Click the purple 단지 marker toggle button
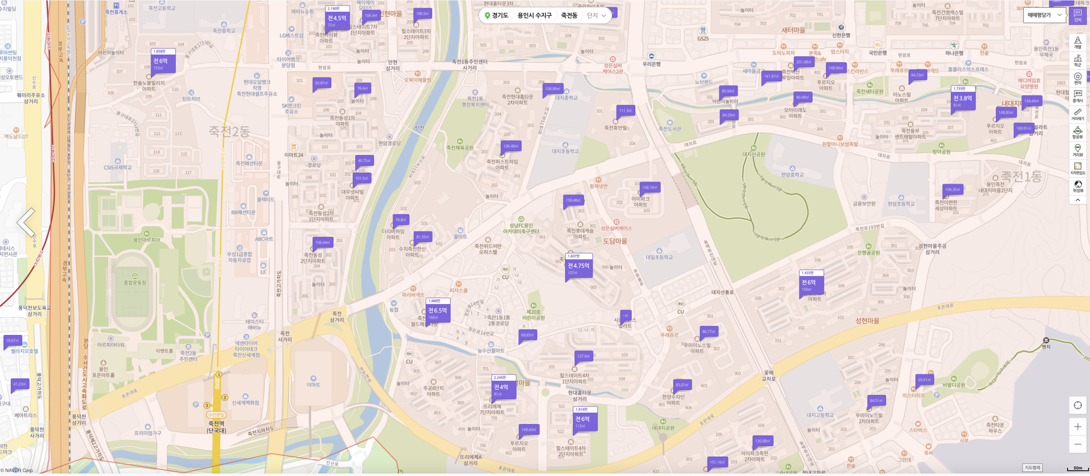 click(x=1077, y=16)
